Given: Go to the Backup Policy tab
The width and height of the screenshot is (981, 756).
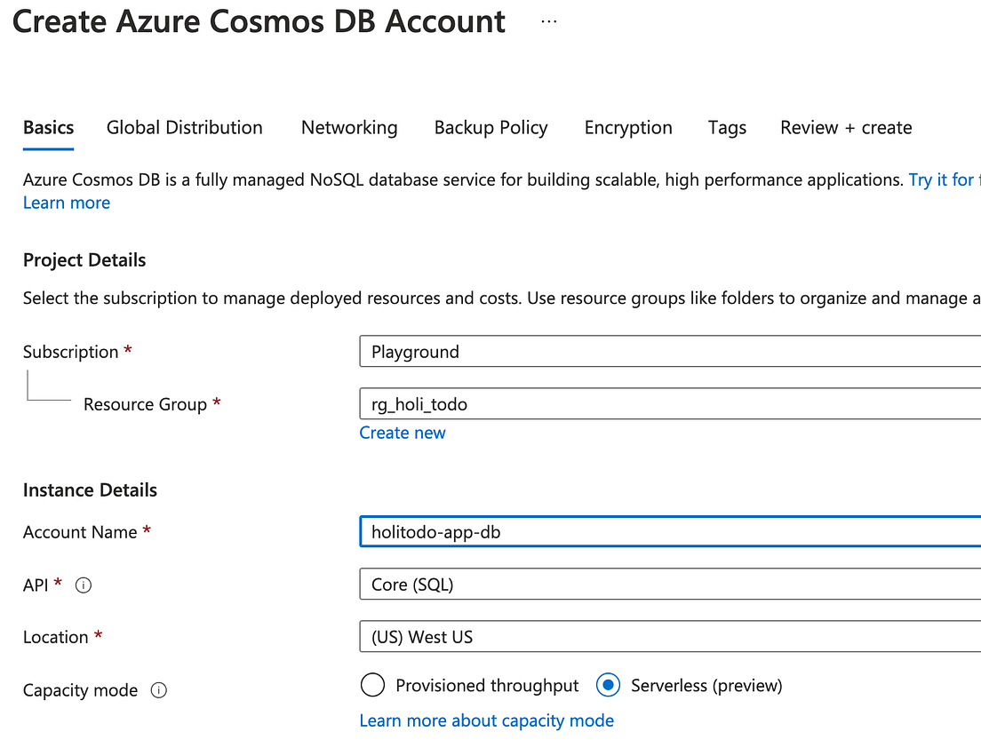Looking at the screenshot, I should [x=490, y=128].
